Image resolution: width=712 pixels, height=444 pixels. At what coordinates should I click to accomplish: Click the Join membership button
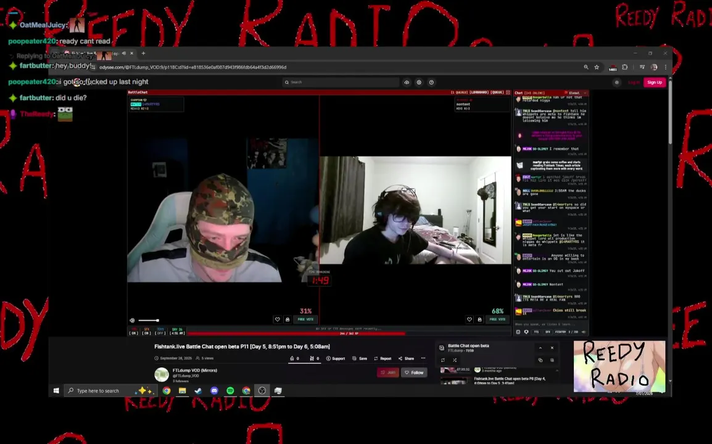click(388, 372)
